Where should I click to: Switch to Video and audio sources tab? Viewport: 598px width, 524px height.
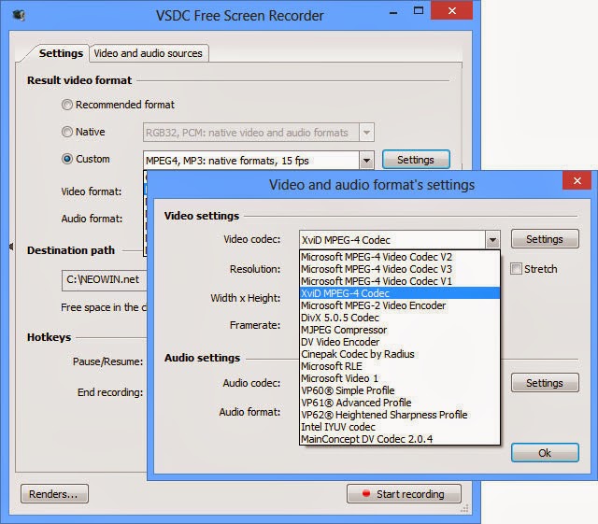tap(149, 53)
